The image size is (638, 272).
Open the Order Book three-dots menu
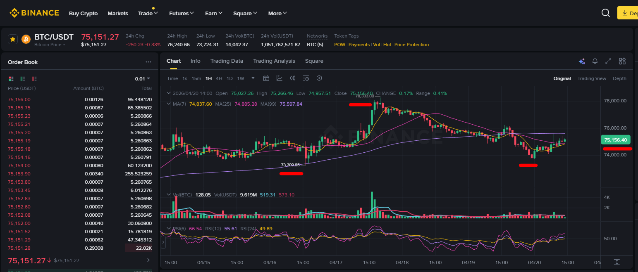(x=148, y=62)
